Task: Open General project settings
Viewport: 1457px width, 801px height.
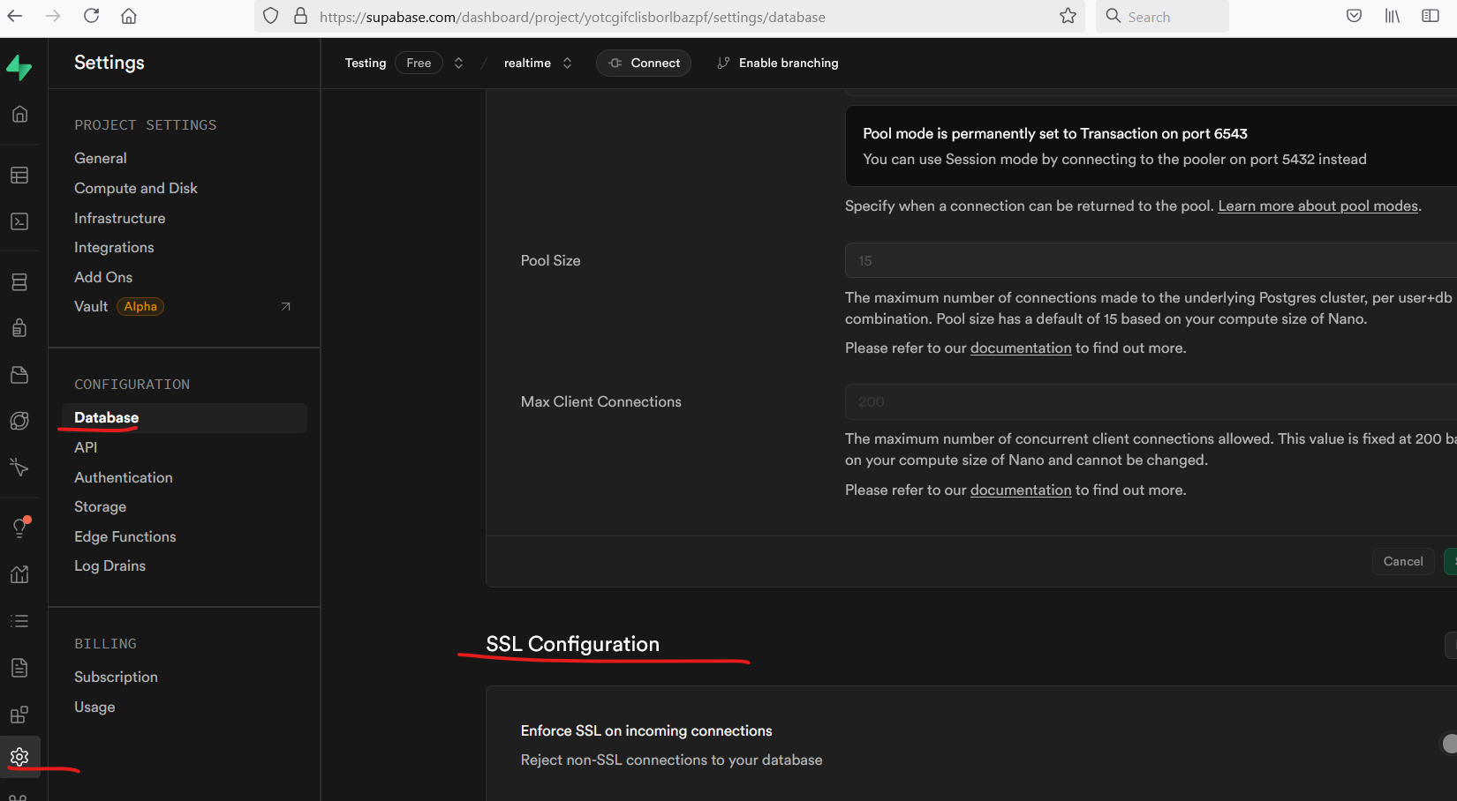Action: click(x=101, y=158)
